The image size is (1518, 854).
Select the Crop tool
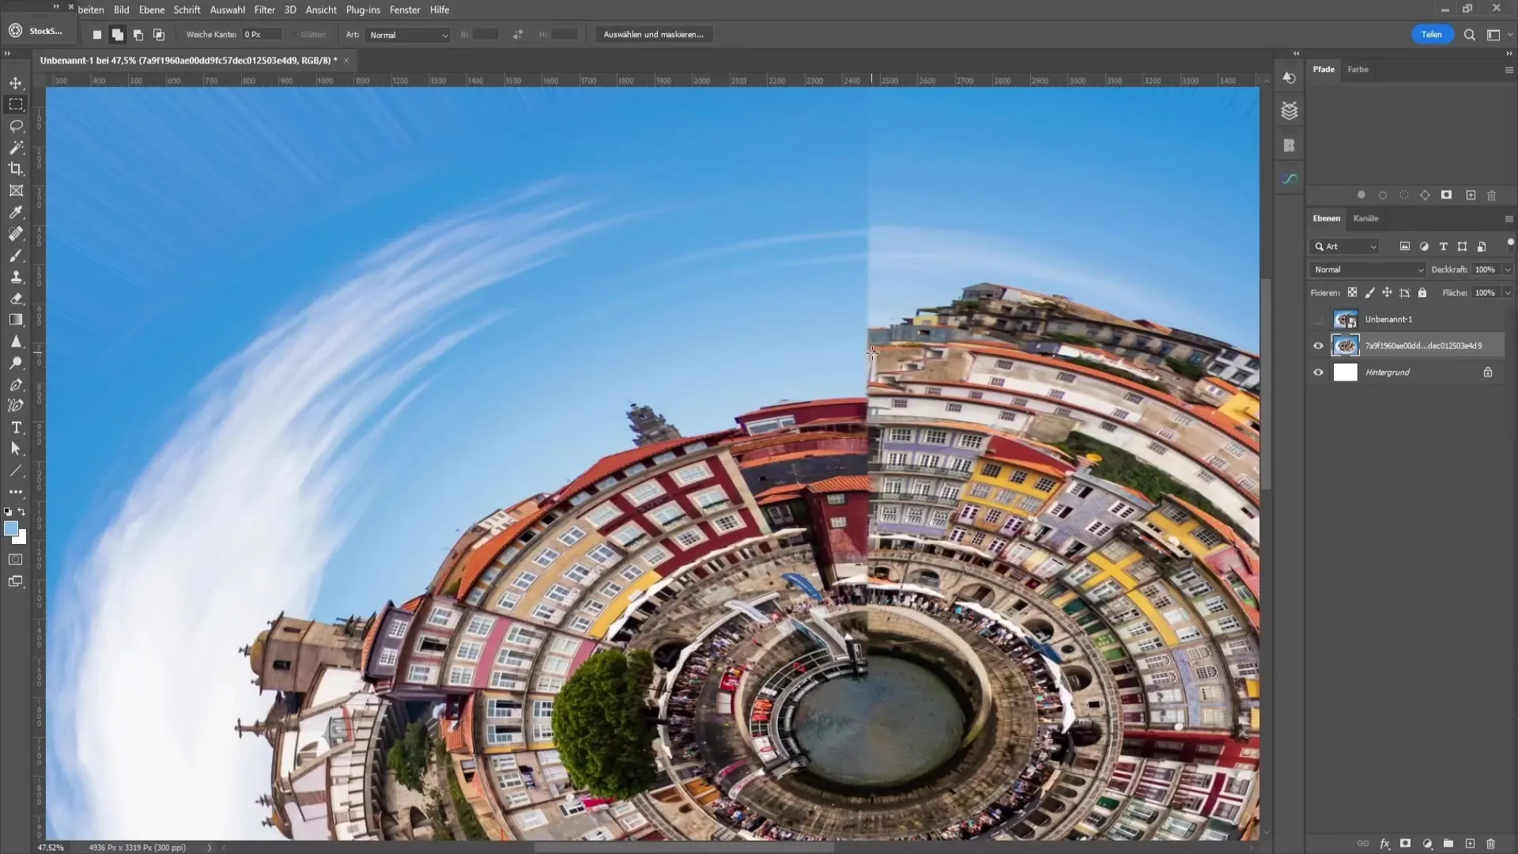(16, 168)
